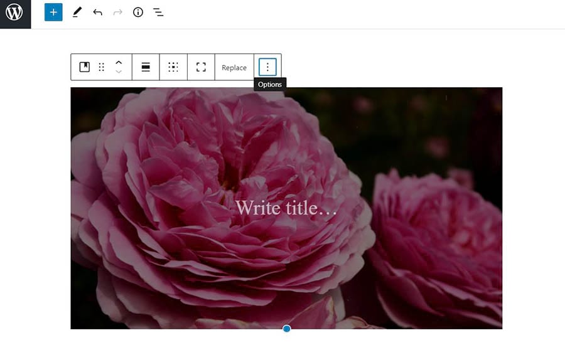Select the Tools pencil icon
The width and height of the screenshot is (565, 345).
point(77,13)
